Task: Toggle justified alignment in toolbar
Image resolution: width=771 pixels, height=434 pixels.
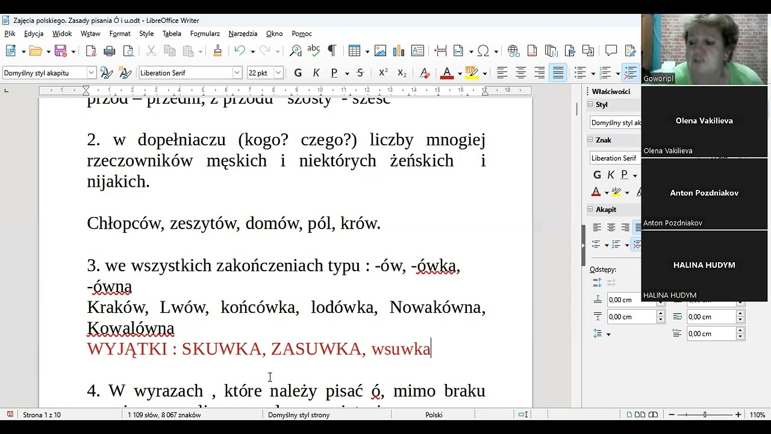Action: [x=558, y=73]
